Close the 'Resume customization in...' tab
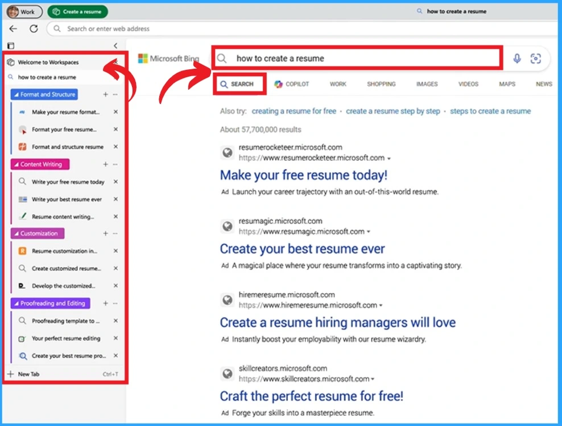This screenshot has height=426, width=562. coord(116,251)
